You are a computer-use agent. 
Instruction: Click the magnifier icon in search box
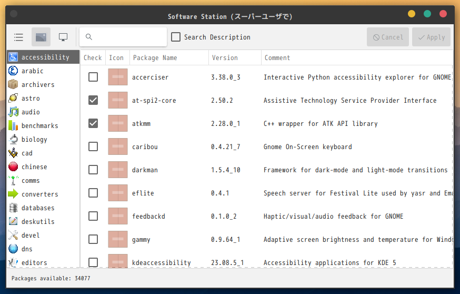tap(89, 37)
